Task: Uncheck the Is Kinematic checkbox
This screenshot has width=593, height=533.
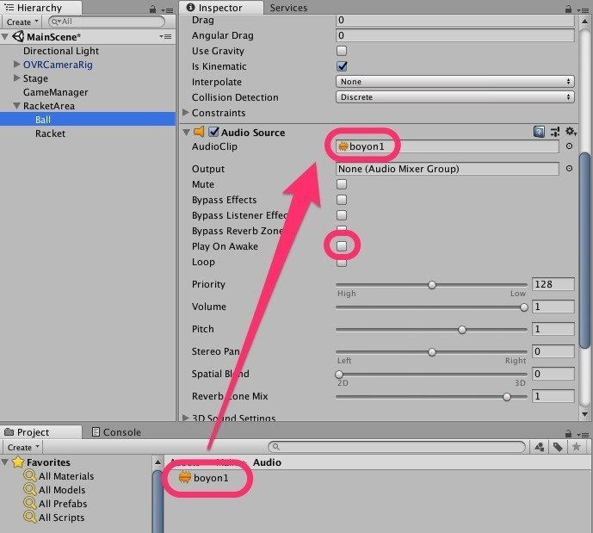Action: (x=342, y=65)
